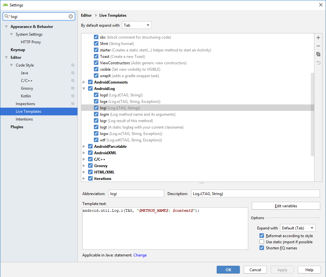The width and height of the screenshot is (326, 277).
Task: Select the logr template row
Action: 197,121
